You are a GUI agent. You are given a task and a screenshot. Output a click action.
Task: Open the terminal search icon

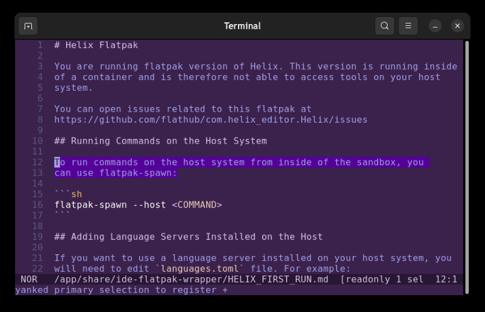click(385, 26)
